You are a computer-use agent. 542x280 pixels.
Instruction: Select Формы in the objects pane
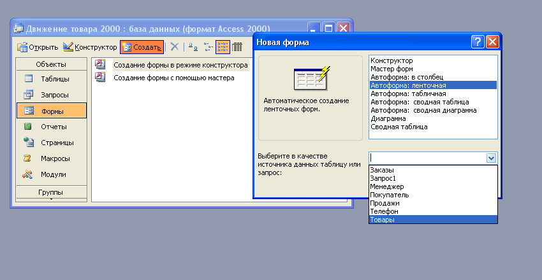click(52, 111)
